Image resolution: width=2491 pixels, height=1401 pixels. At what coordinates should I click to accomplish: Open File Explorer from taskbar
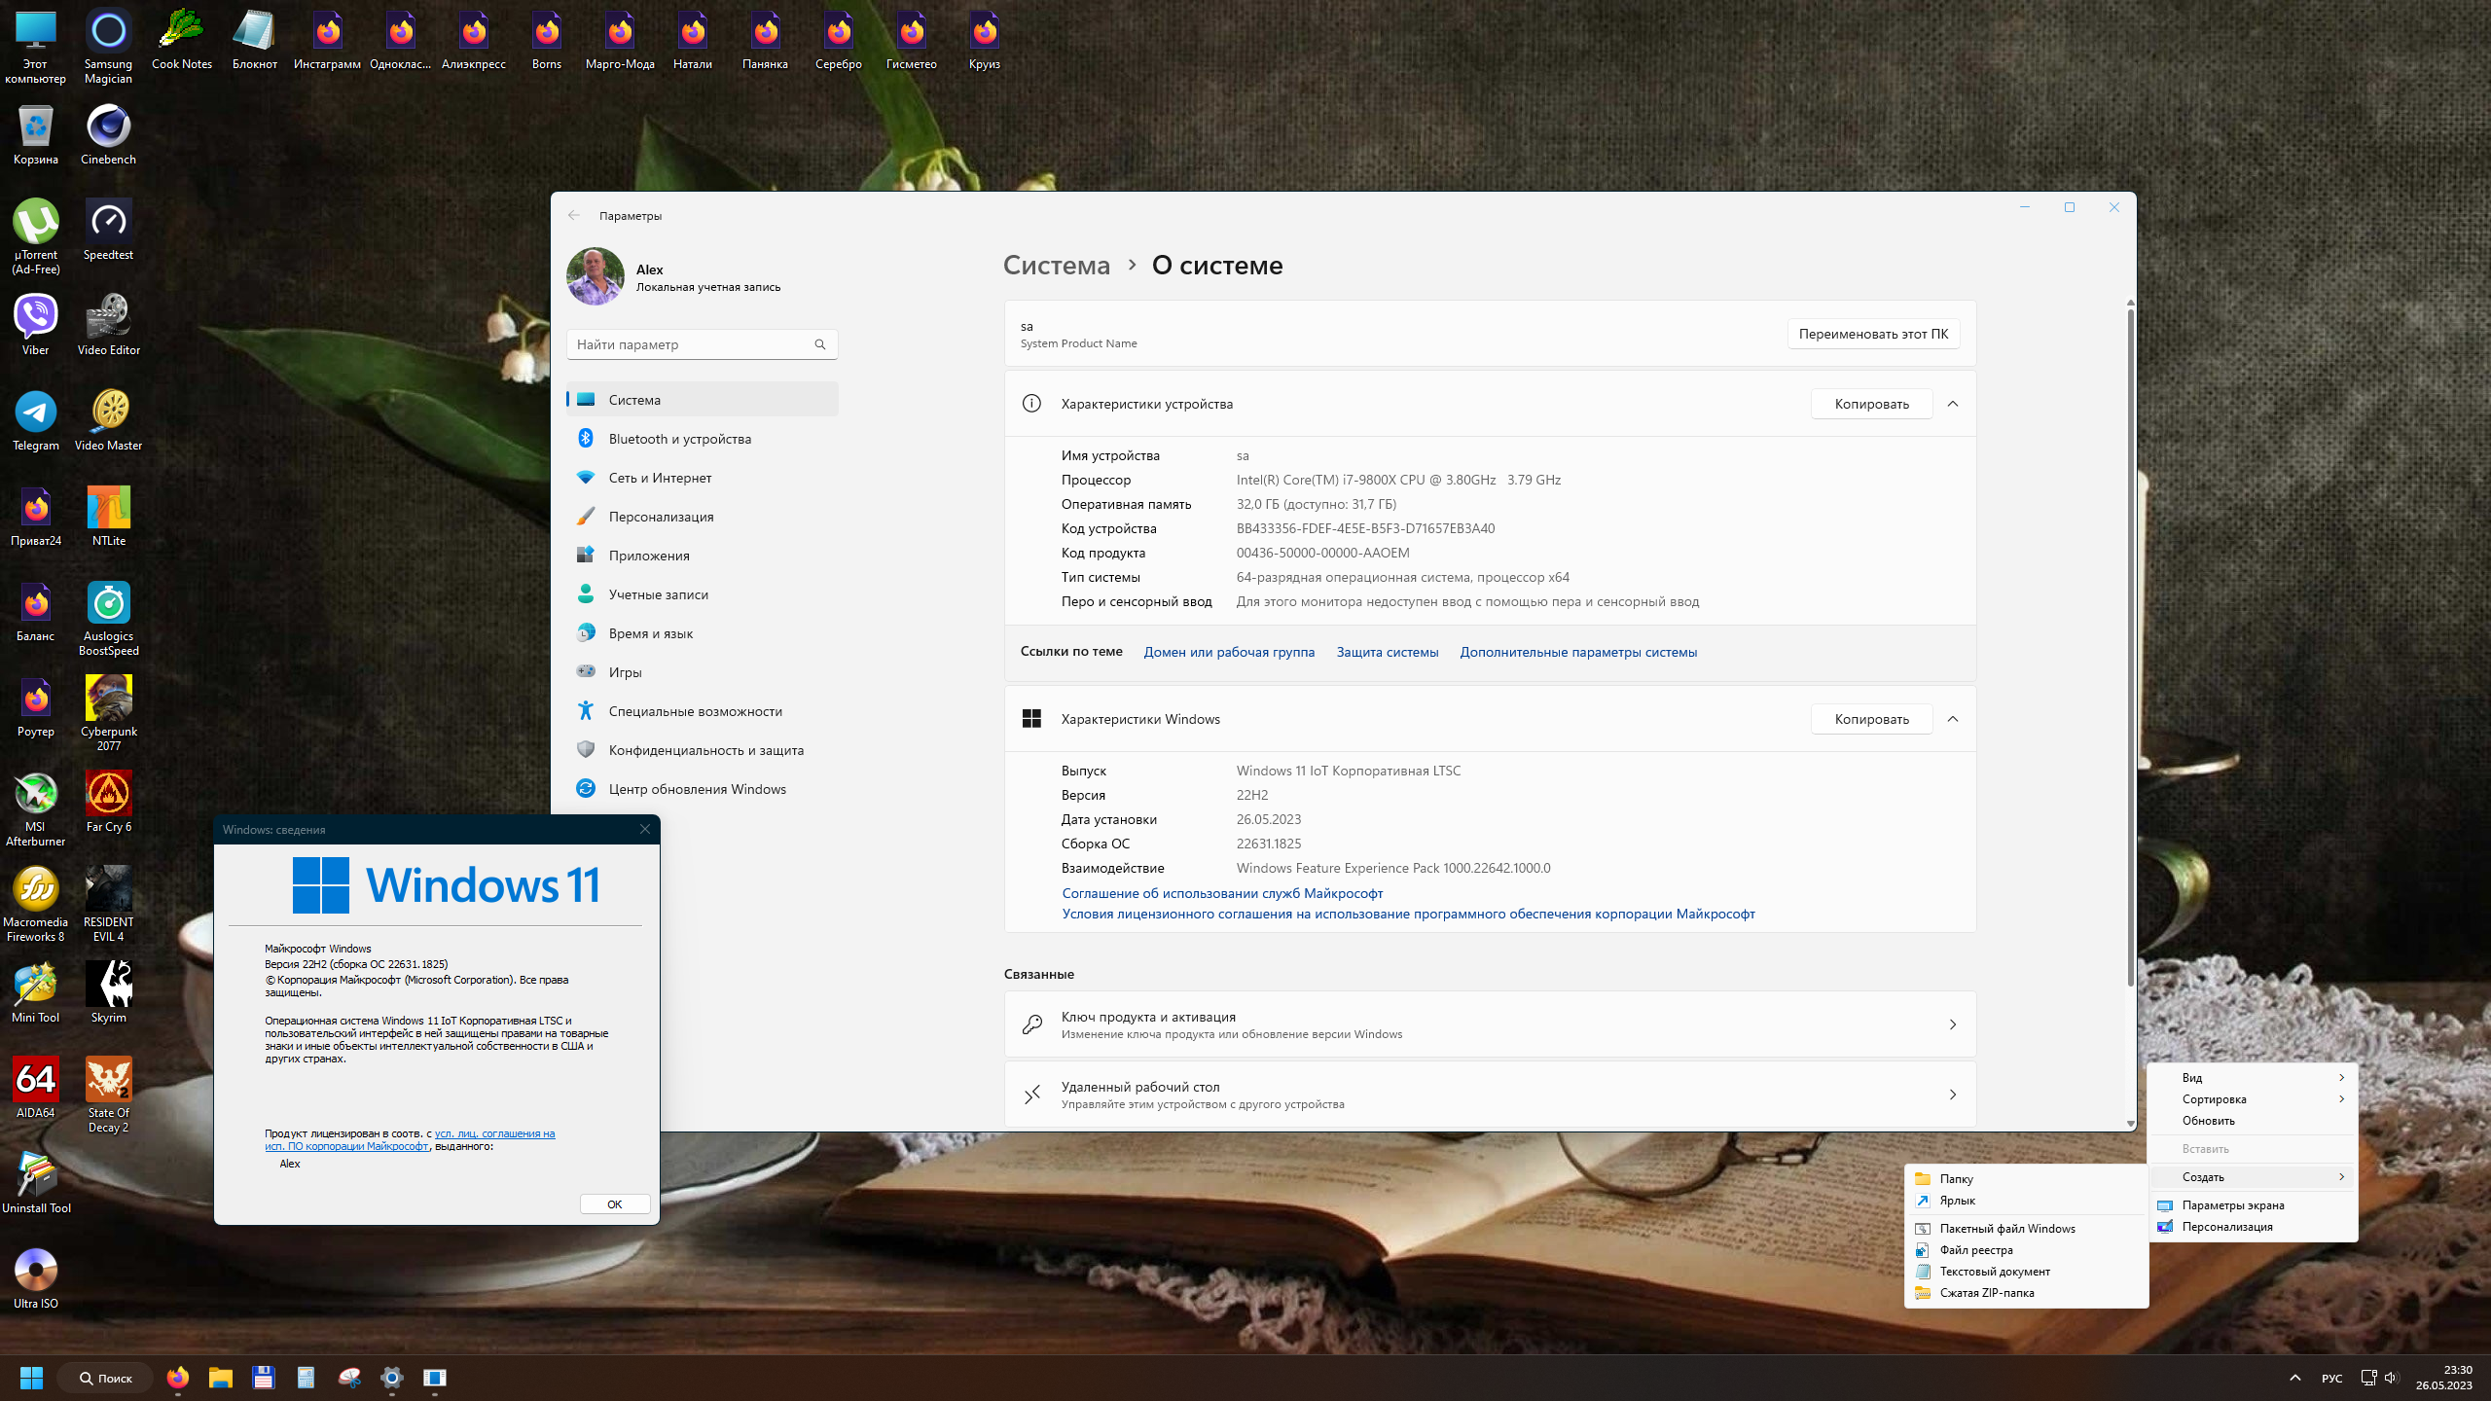(220, 1378)
